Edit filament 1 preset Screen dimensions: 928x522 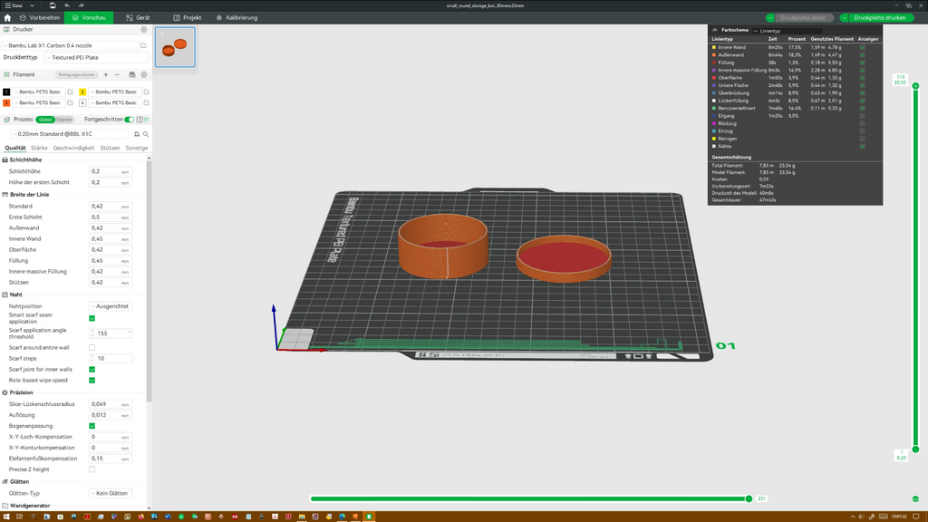[x=71, y=92]
